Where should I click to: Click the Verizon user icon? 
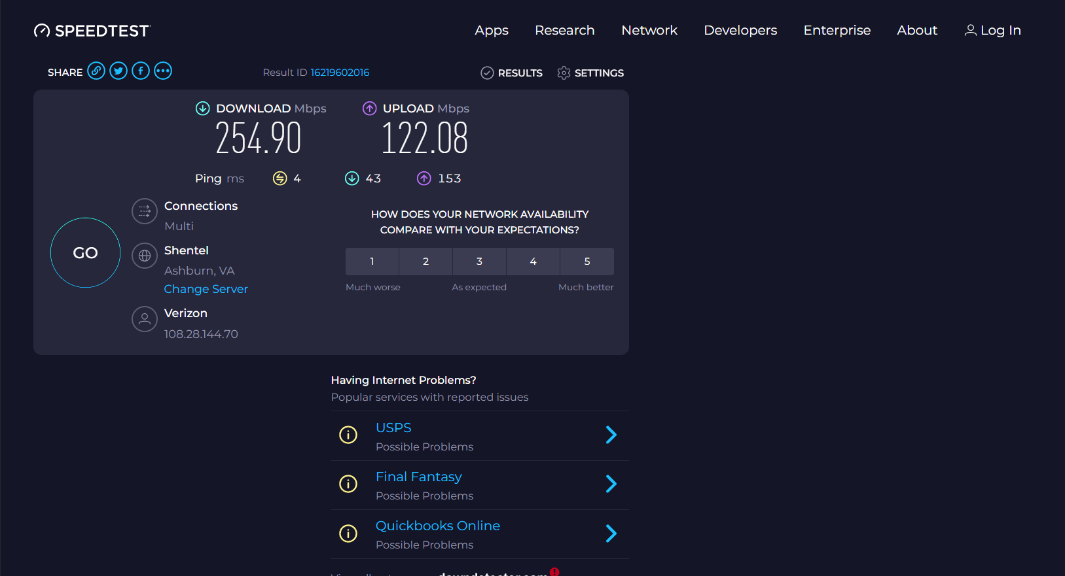pyautogui.click(x=145, y=319)
